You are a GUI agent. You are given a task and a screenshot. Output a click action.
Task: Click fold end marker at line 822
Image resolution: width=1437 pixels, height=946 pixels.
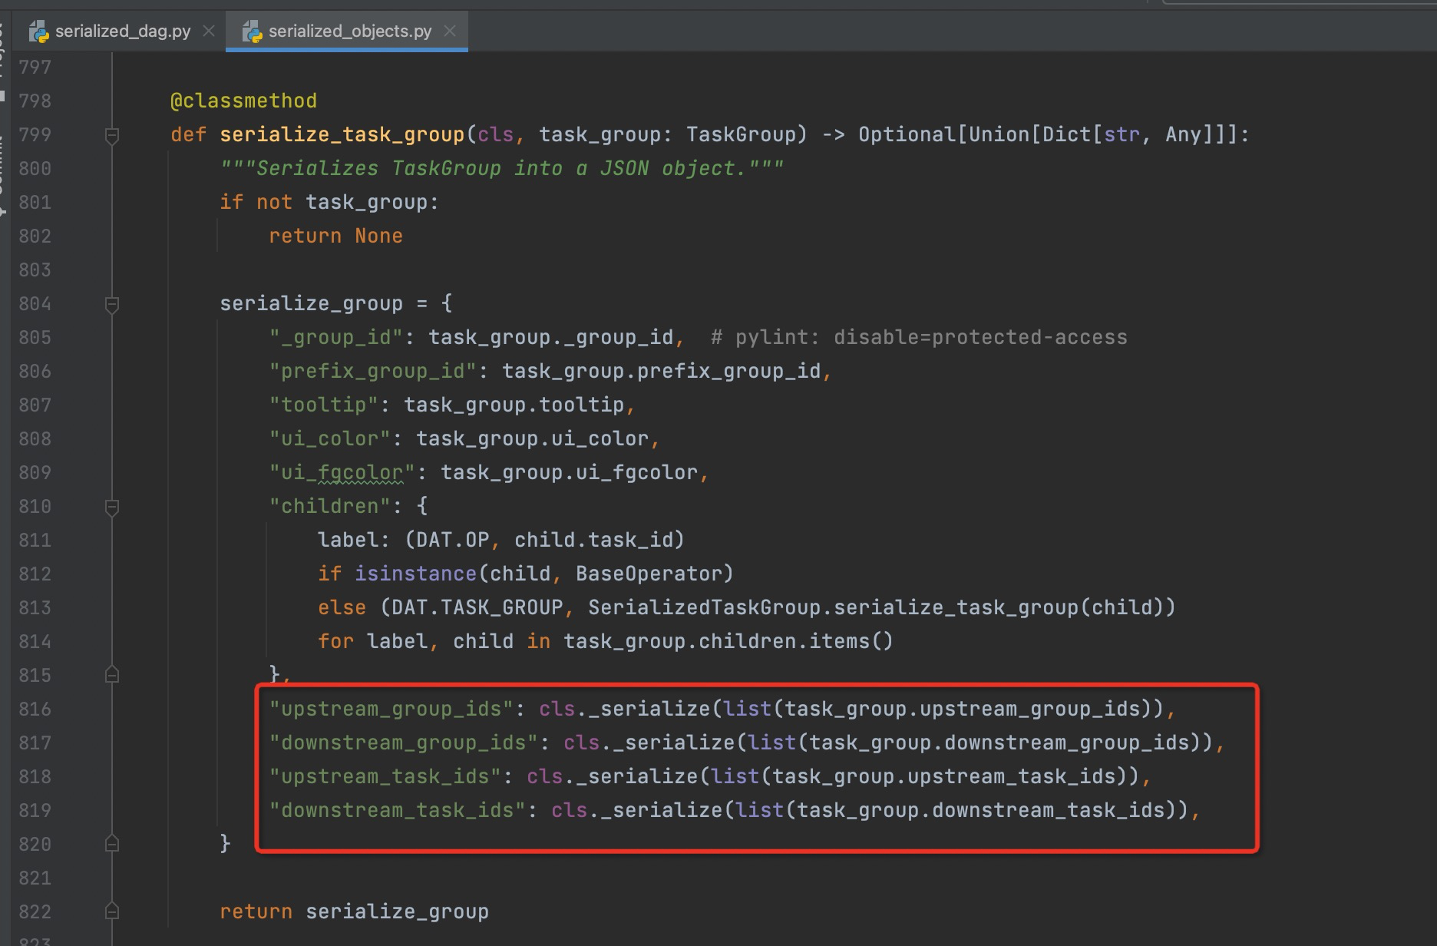pos(112,911)
